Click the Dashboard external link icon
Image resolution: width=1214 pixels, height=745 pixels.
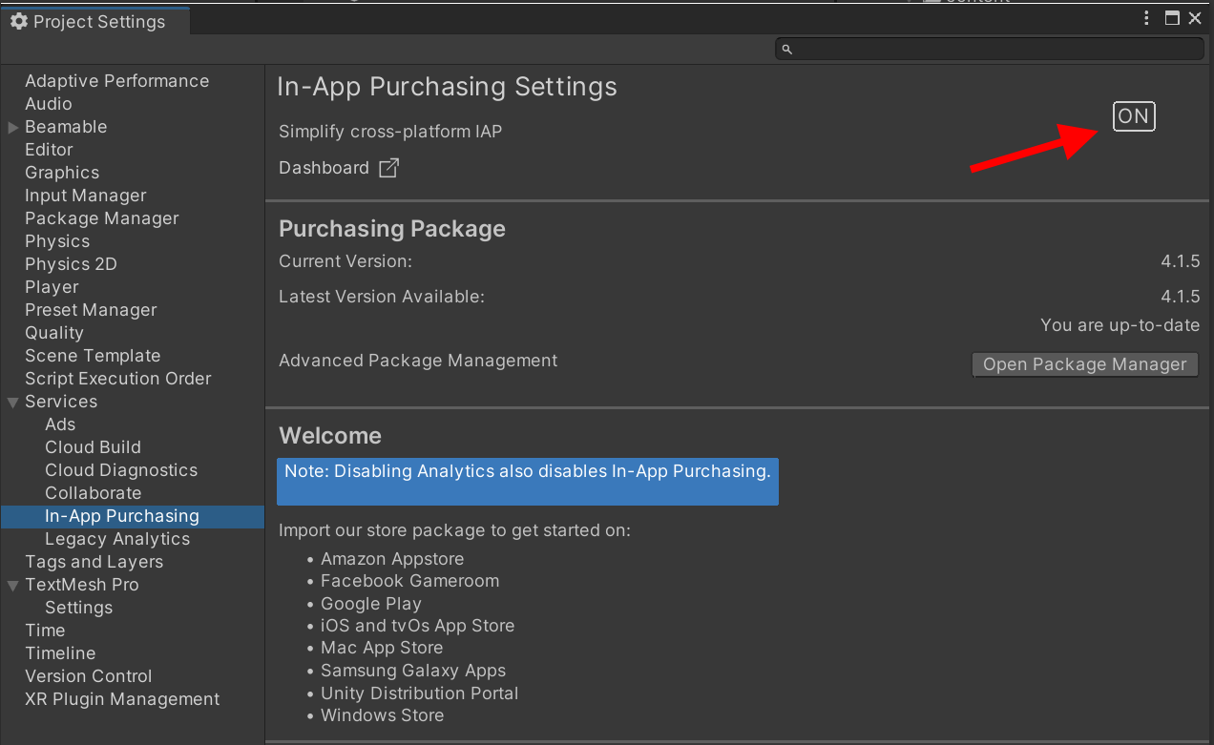pyautogui.click(x=388, y=168)
